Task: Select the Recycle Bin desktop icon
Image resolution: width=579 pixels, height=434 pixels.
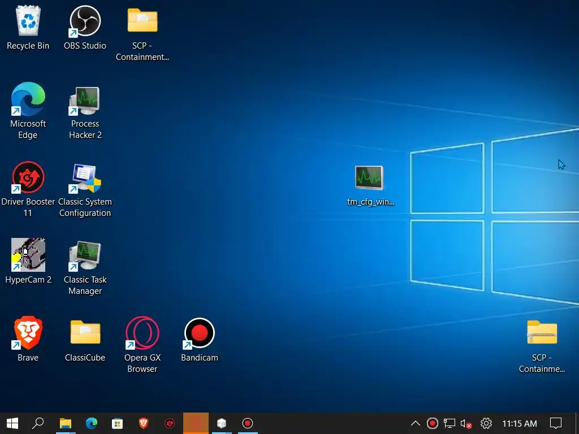Action: pyautogui.click(x=28, y=28)
